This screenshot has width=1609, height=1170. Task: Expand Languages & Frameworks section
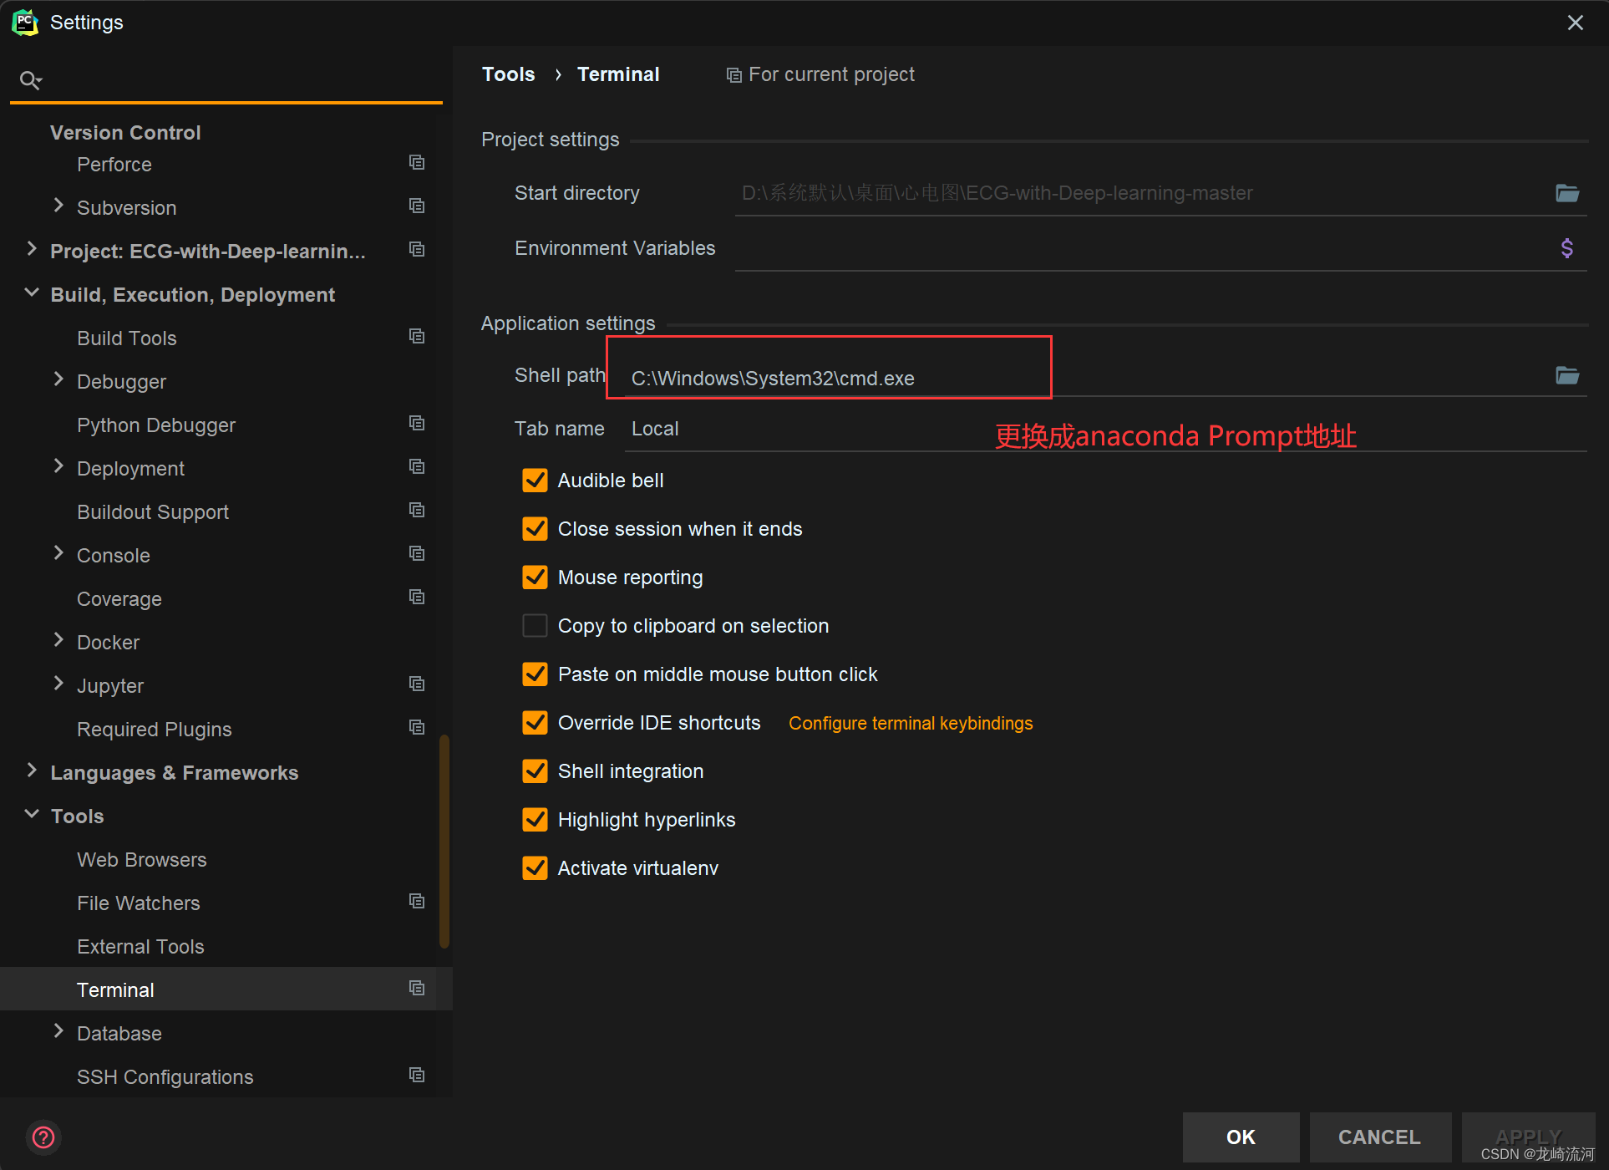(32, 771)
